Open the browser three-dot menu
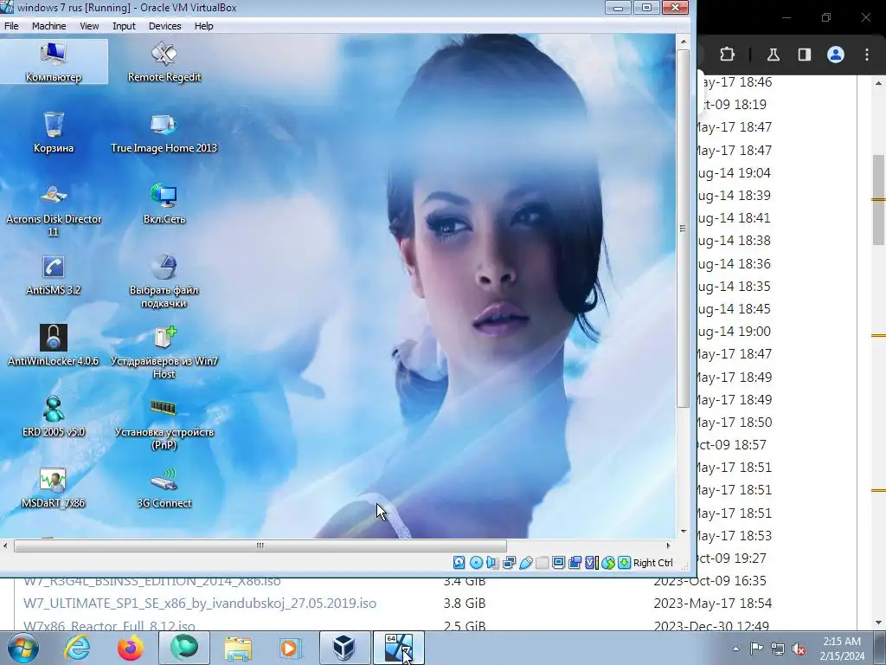 pos(867,55)
